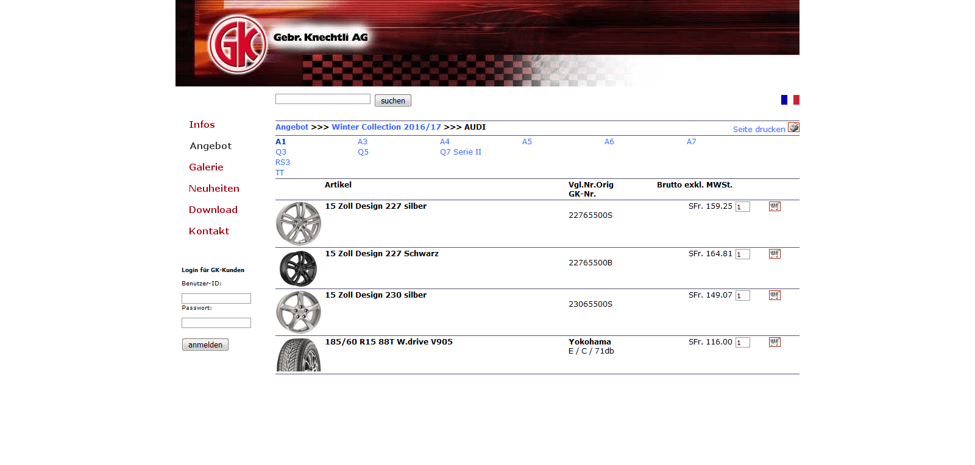Open the Design 227 Schwarz wheel thumbnail
975x465 pixels.
click(298, 268)
